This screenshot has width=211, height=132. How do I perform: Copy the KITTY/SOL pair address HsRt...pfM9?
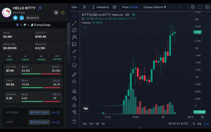coord(39,112)
